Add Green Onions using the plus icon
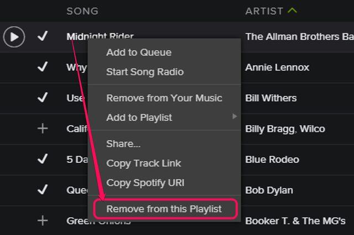This screenshot has width=354, height=235. (x=43, y=221)
